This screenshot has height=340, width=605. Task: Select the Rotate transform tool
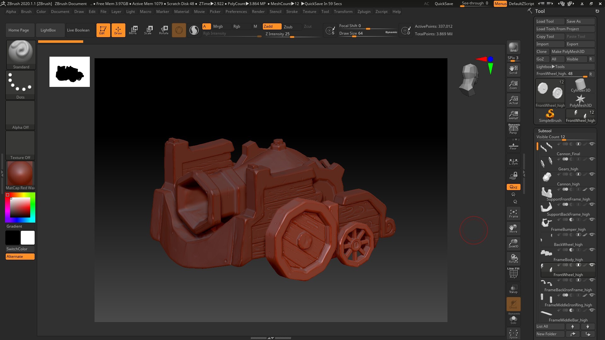[x=164, y=30]
